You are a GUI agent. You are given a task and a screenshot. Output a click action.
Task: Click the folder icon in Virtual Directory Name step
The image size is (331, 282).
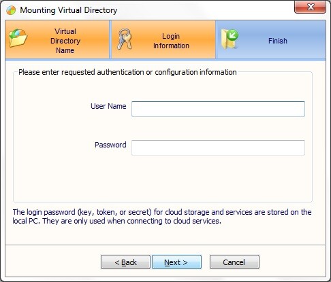point(18,38)
